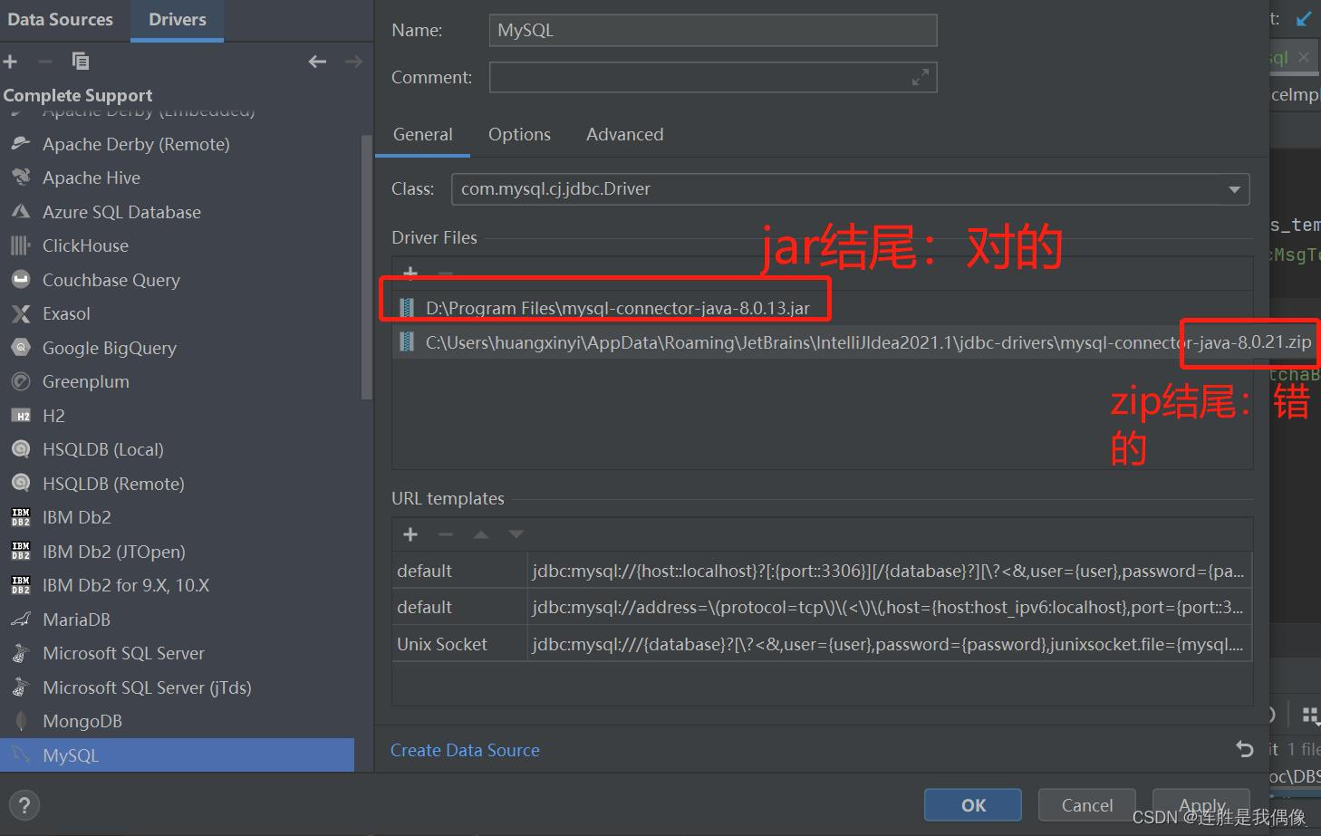Click the remove driver minus icon
Viewport: 1321px width, 836px height.
(x=45, y=62)
